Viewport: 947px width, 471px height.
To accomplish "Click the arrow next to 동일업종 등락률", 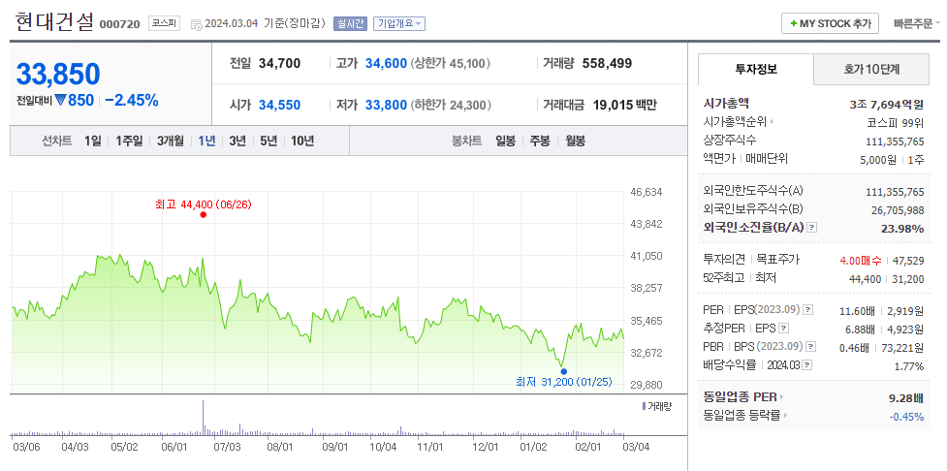I will tap(784, 416).
